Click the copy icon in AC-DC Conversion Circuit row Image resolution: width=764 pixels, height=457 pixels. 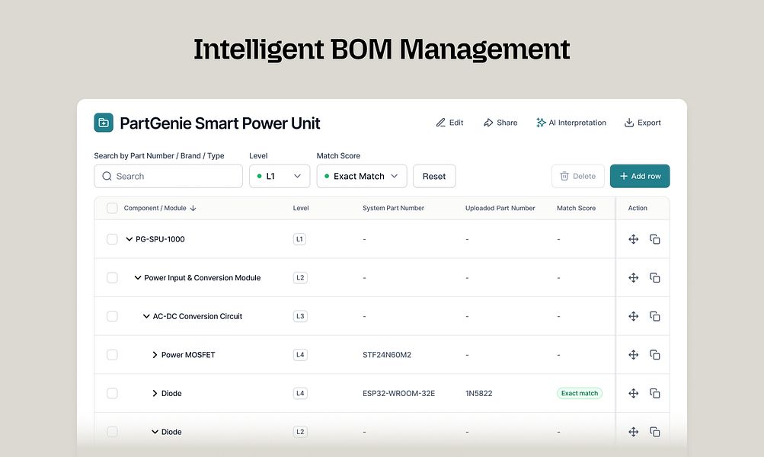pyautogui.click(x=655, y=316)
